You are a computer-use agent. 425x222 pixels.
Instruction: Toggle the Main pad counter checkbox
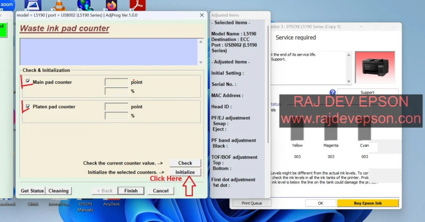28,82
